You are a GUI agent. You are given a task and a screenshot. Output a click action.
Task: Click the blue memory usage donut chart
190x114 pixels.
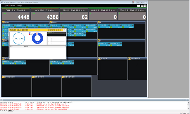(37, 38)
